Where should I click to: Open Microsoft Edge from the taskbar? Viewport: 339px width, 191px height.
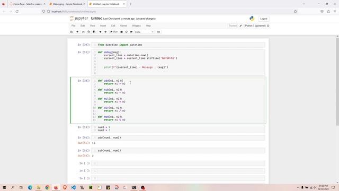click(30, 187)
